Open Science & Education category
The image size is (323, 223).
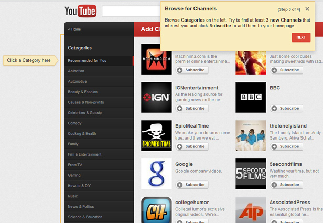(x=99, y=217)
